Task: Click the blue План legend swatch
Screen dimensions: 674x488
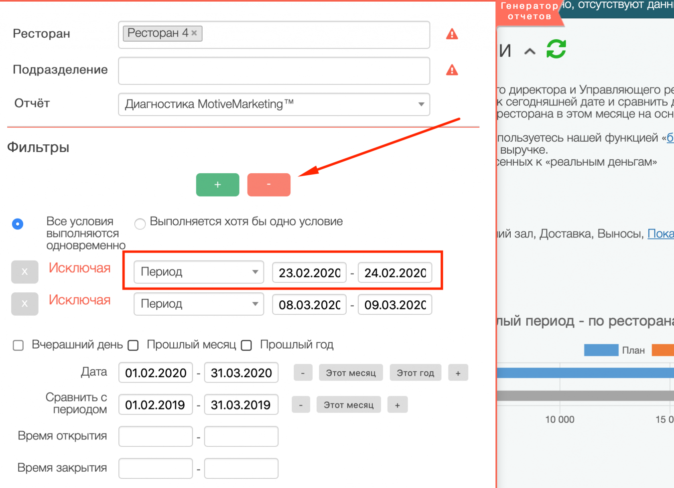Action: tap(601, 350)
